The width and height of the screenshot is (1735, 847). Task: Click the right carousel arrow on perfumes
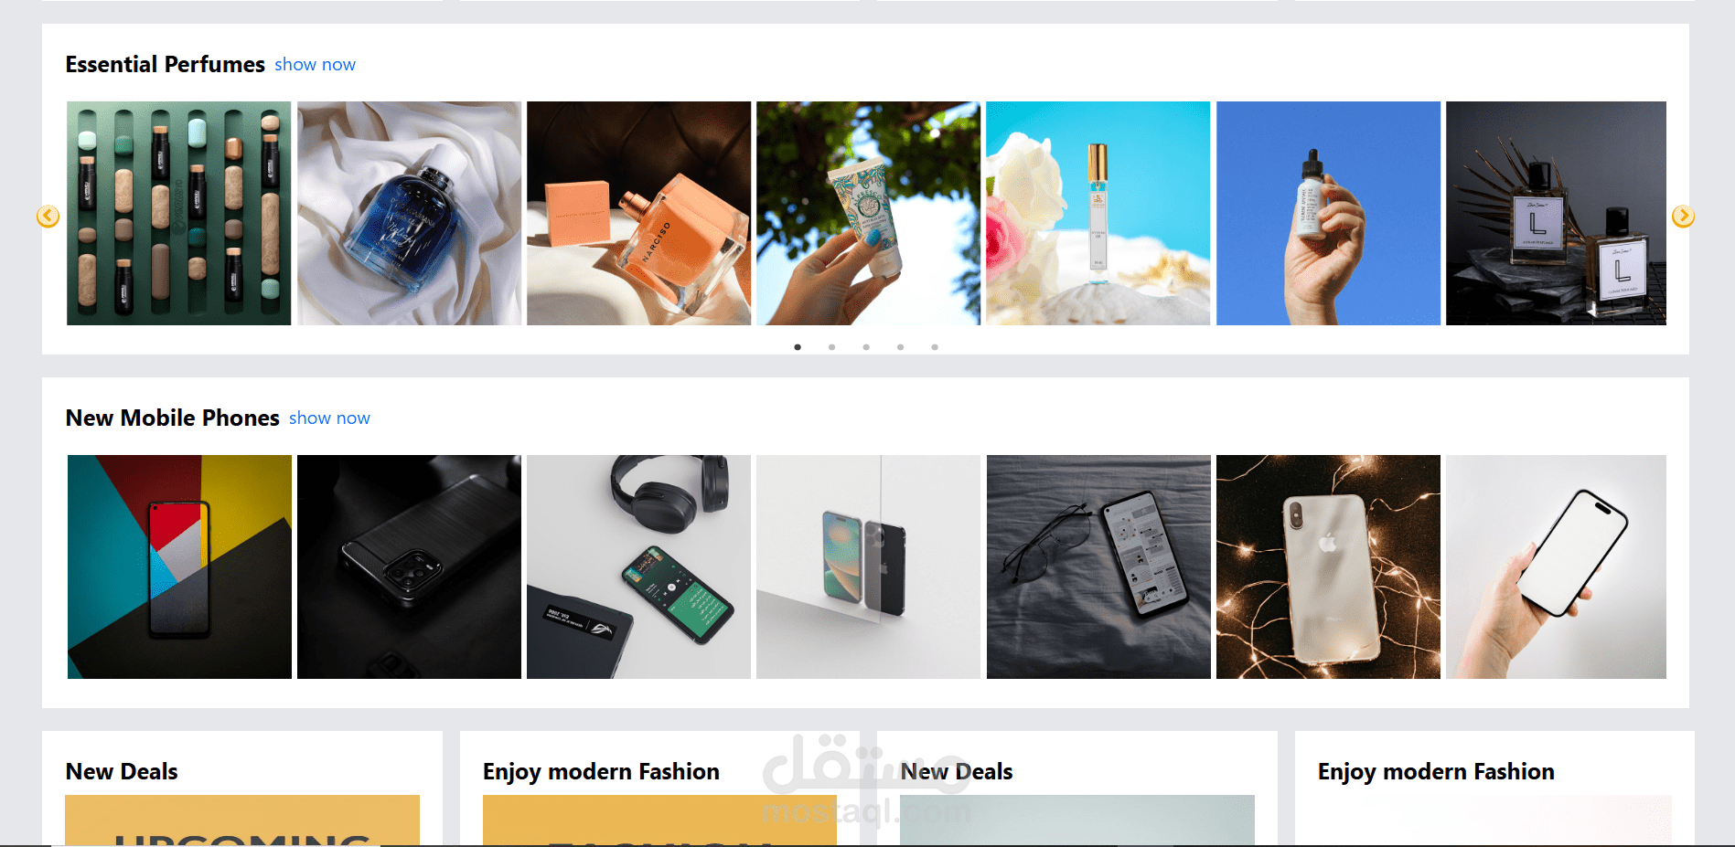[1683, 217]
